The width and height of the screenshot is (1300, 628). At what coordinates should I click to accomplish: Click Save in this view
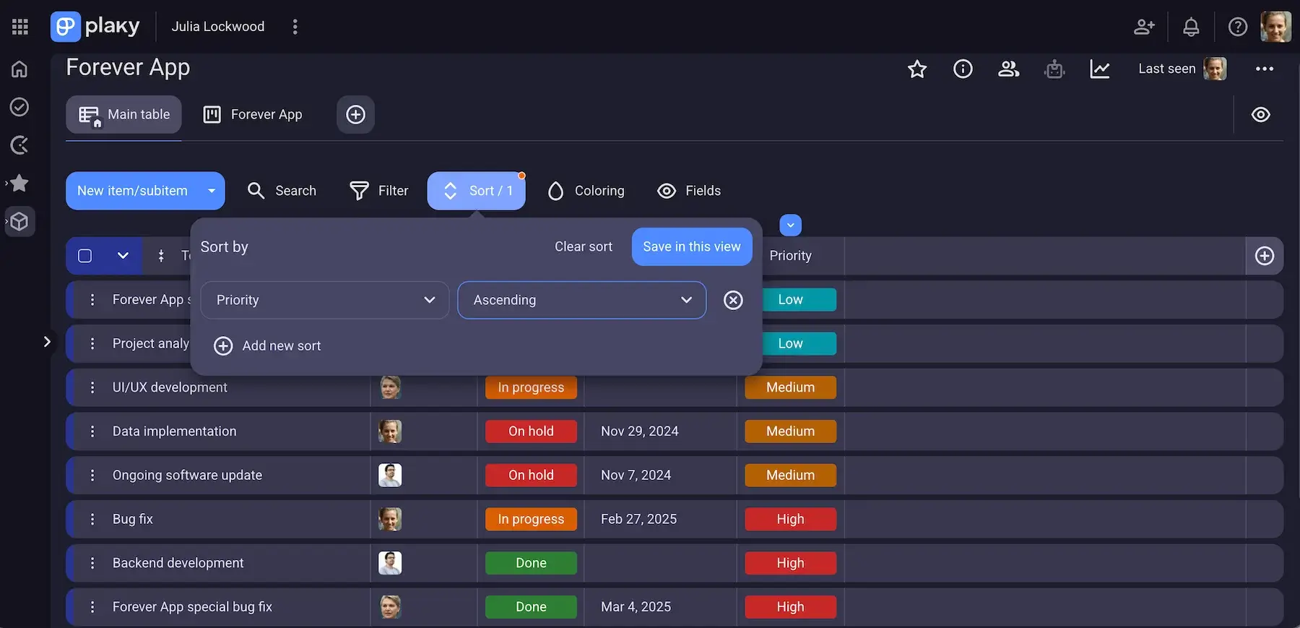692,246
